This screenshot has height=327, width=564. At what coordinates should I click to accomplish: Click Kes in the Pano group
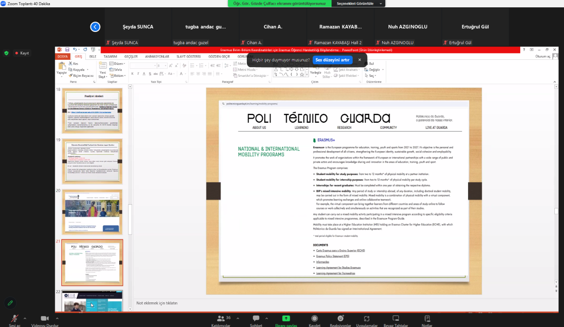(73, 63)
